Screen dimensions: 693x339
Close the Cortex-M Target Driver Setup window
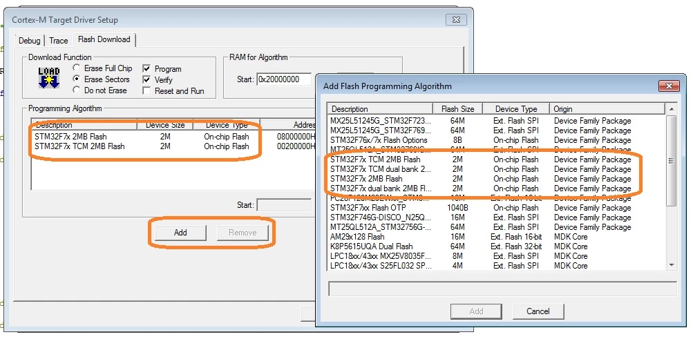[x=456, y=20]
